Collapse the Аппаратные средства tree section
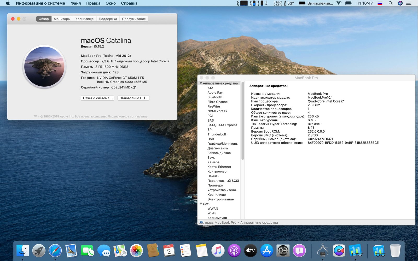The width and height of the screenshot is (418, 261). pos(201,83)
